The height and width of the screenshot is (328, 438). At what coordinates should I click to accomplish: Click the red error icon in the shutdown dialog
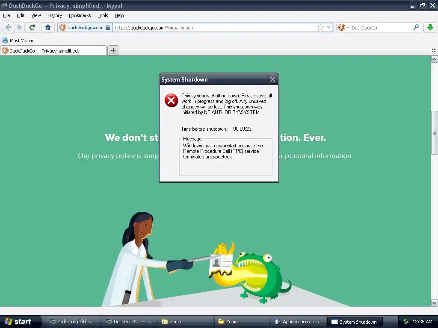(171, 100)
